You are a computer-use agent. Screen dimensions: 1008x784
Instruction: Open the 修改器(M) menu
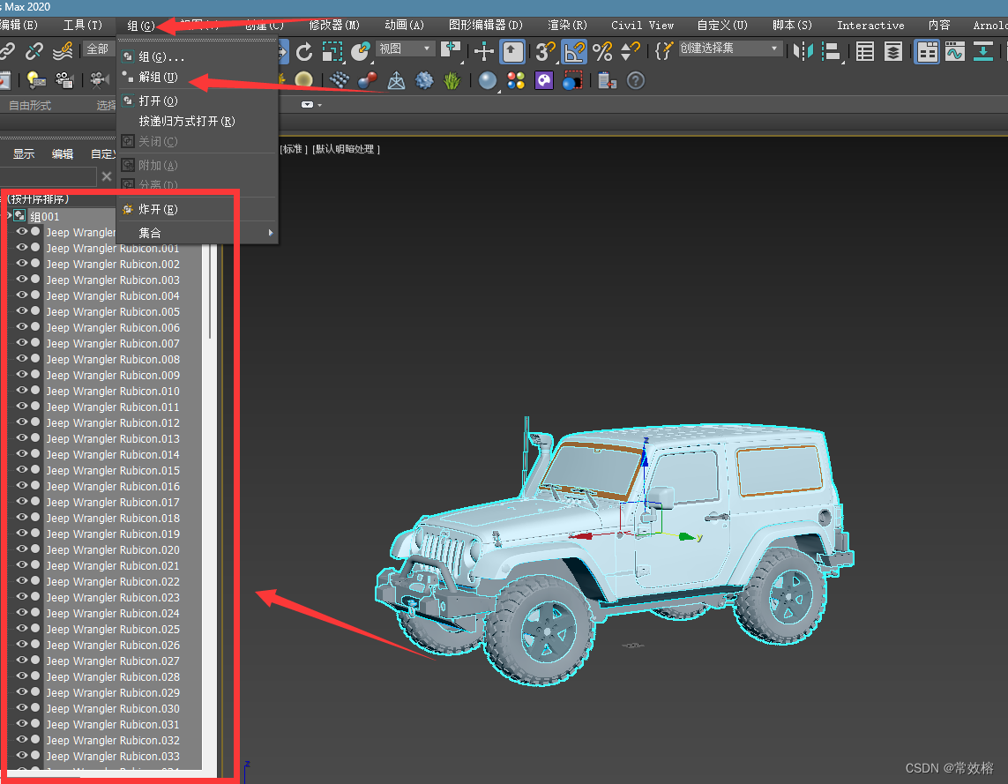coord(334,25)
